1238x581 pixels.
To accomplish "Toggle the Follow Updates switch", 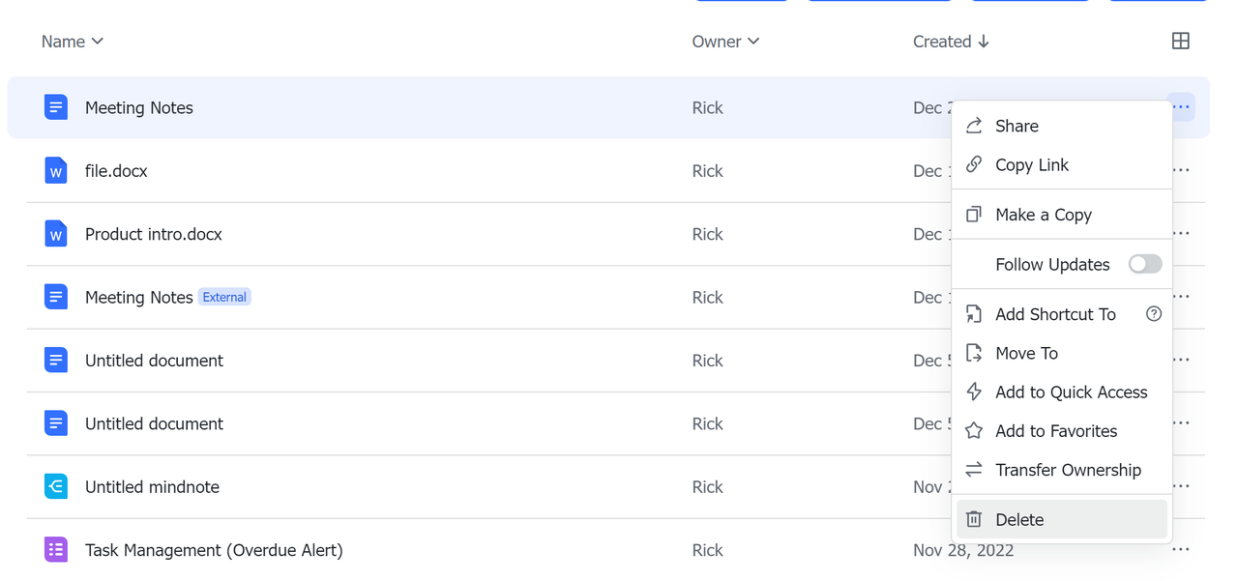I will coord(1144,265).
